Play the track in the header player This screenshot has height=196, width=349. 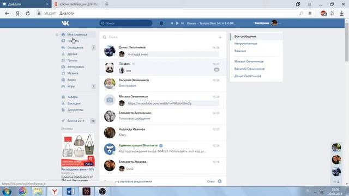(x=177, y=23)
